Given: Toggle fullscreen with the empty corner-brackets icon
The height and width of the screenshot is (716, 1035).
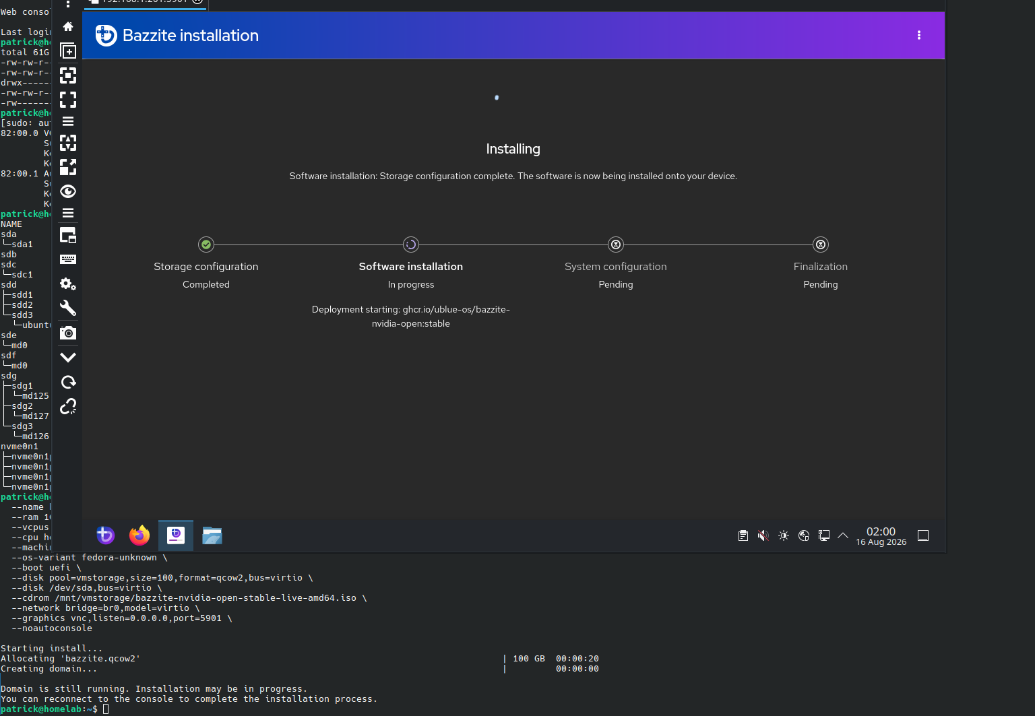Looking at the screenshot, I should coord(68,100).
